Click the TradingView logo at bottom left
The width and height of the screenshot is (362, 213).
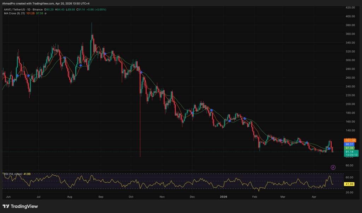tap(20, 206)
